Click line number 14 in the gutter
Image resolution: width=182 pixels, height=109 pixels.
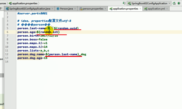point(7,62)
